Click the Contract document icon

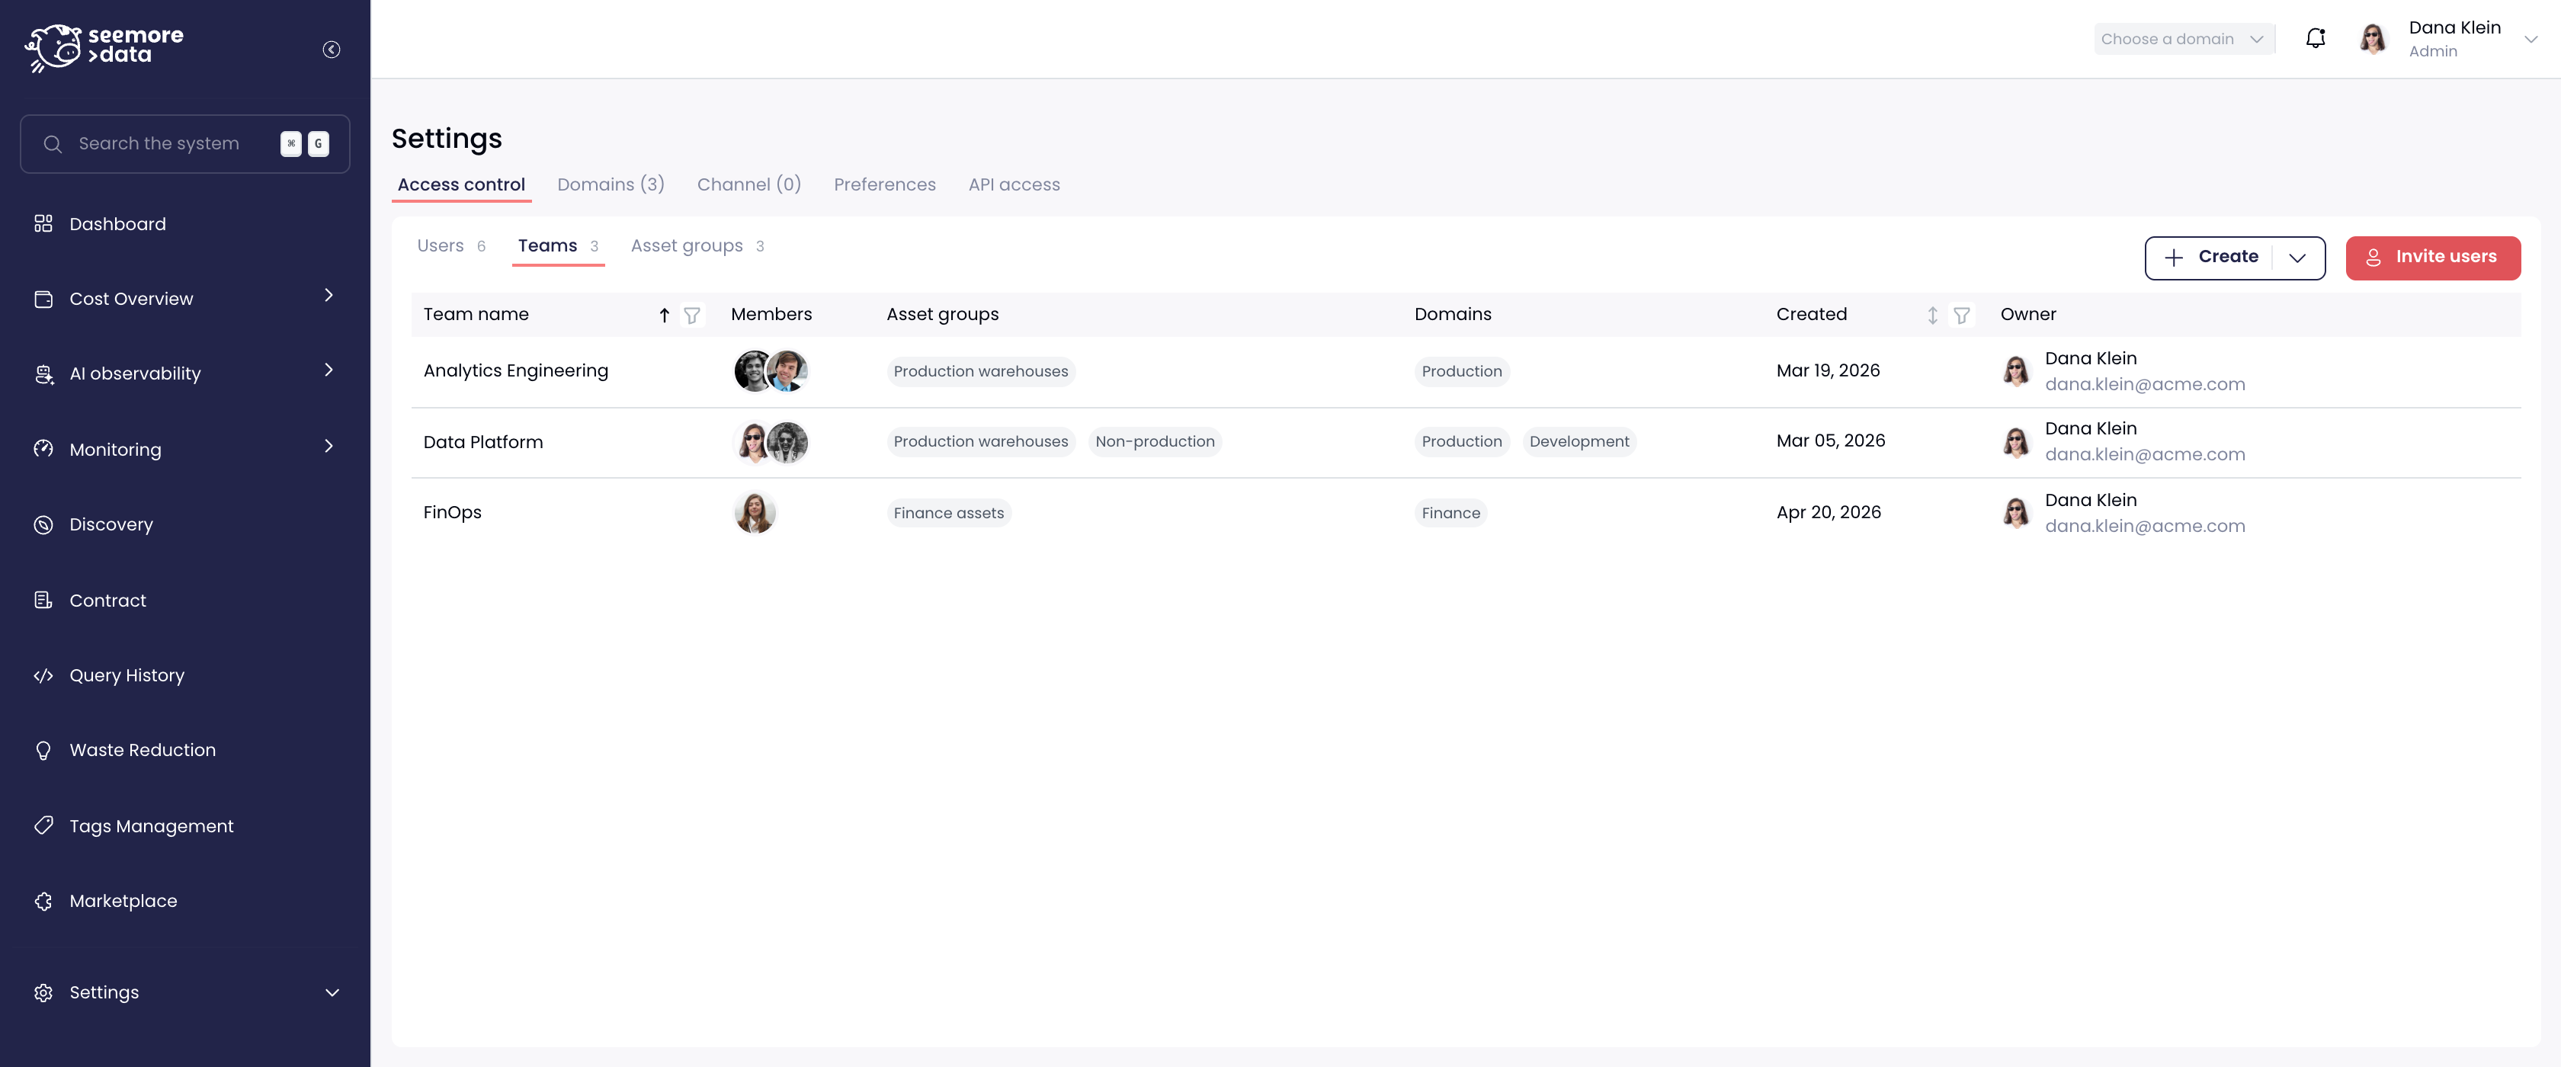(x=43, y=600)
